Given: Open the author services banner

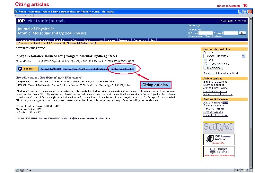Looking at the screenshot, I should (x=219, y=152).
